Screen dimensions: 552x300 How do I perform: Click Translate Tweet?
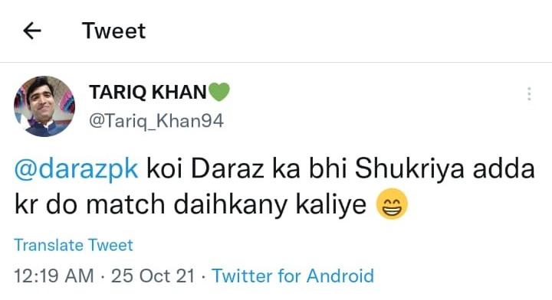coord(74,245)
